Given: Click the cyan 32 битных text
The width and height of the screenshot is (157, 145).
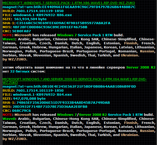Looking at the screenshot, I should (x=20, y=71).
